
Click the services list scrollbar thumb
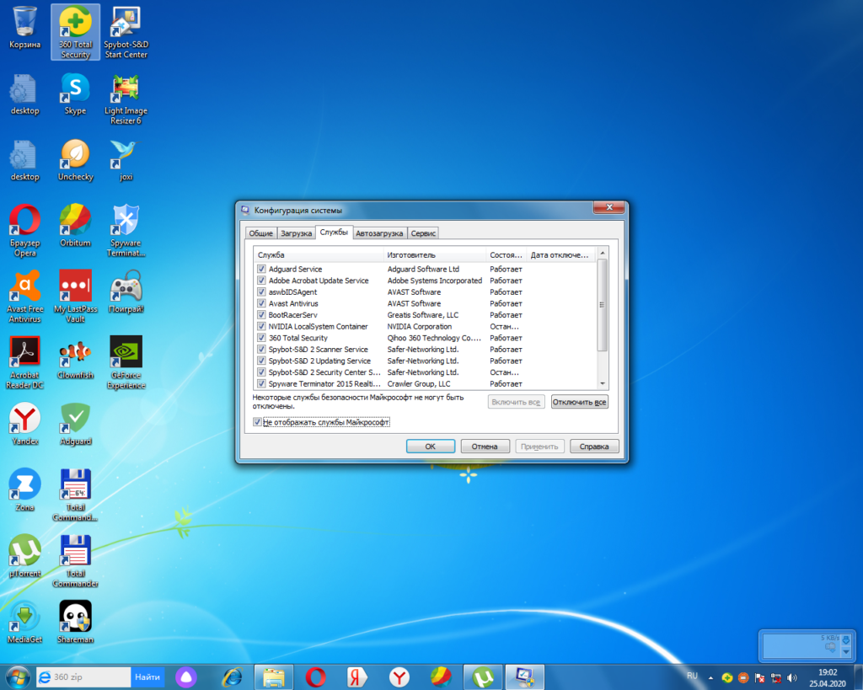(x=603, y=304)
